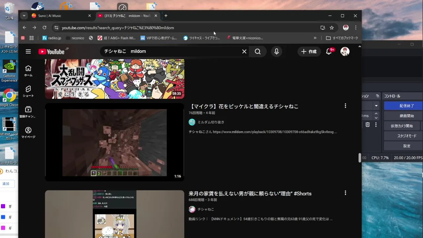The image size is (423, 238).
Task: Click 配信終了 in OBS controls
Action: coord(403,106)
